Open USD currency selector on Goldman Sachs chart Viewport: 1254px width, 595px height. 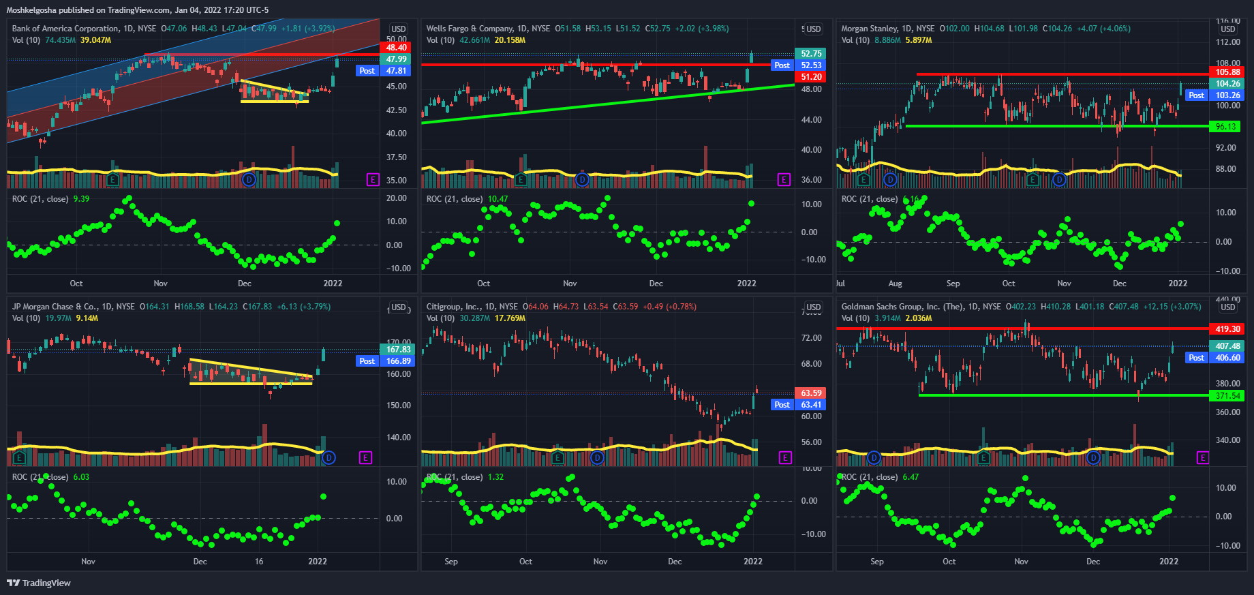pos(1228,307)
